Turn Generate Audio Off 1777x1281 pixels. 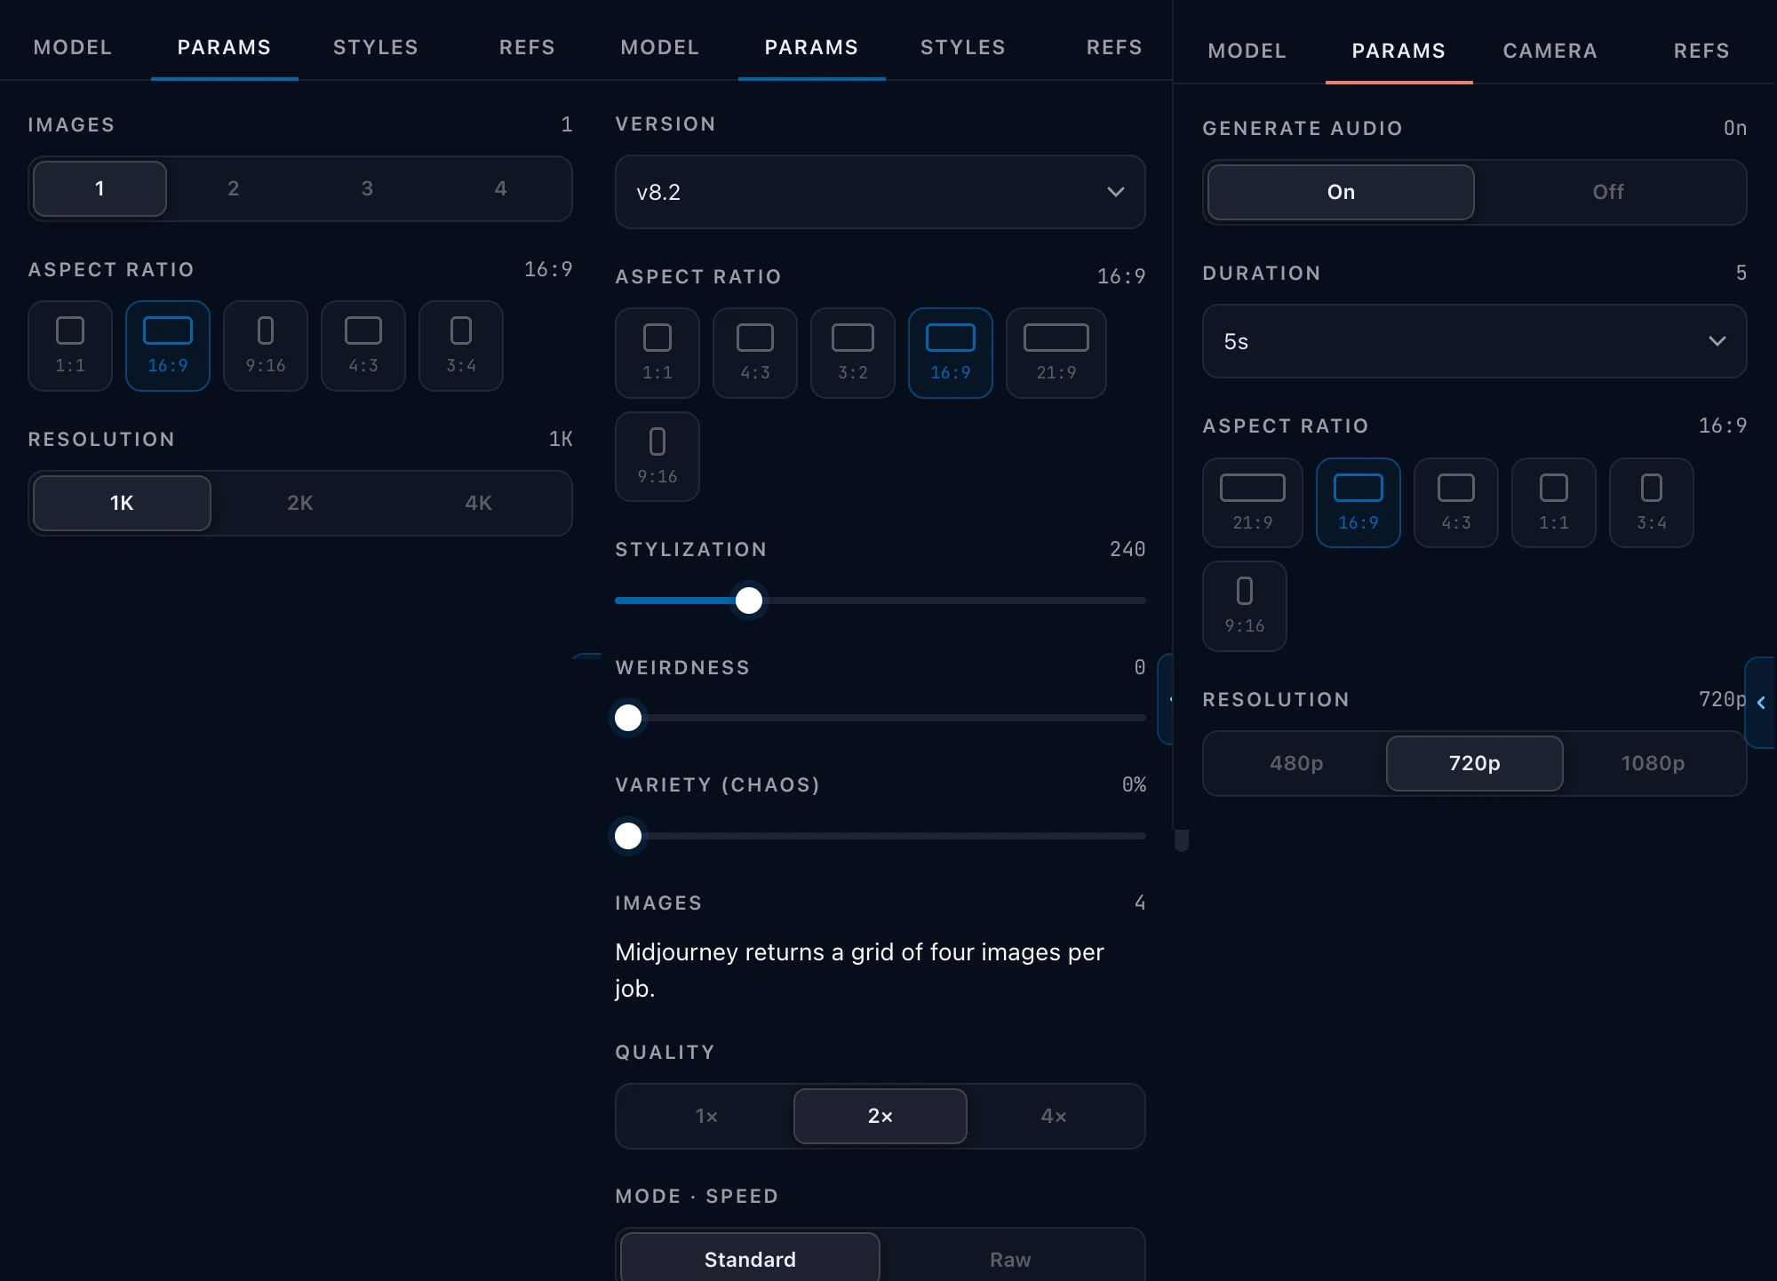[x=1608, y=192]
